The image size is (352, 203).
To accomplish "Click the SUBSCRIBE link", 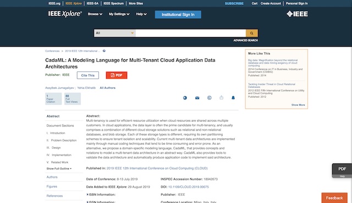I will (x=234, y=3).
